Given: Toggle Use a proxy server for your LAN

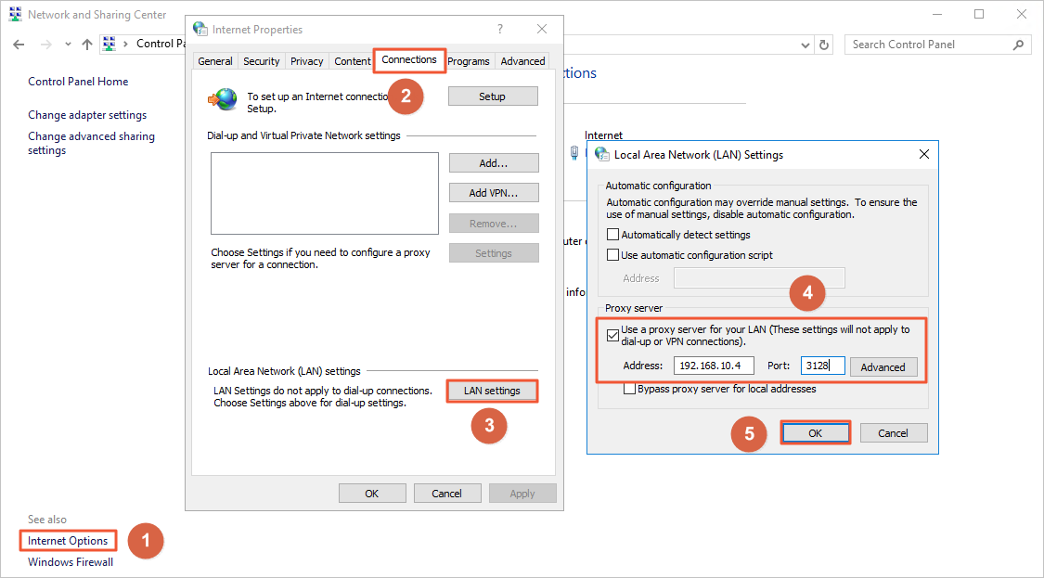Looking at the screenshot, I should (613, 335).
